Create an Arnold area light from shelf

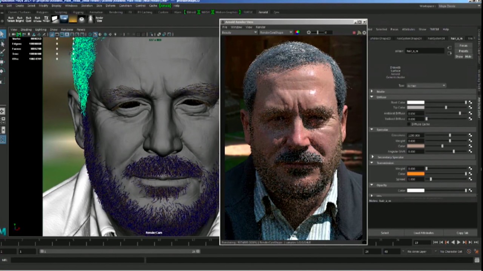(x=55, y=19)
